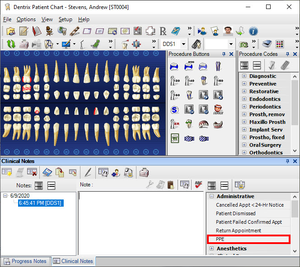Screen dimensions: 300x267
Task: Expand the Anesthetics template category
Action: pyautogui.click(x=211, y=248)
